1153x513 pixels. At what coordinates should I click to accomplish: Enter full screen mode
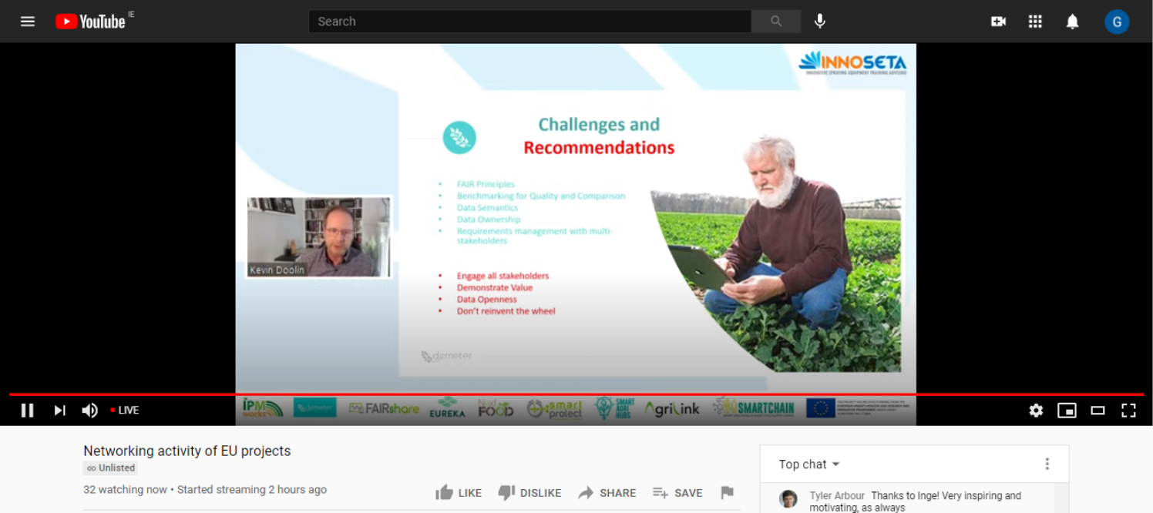1128,411
